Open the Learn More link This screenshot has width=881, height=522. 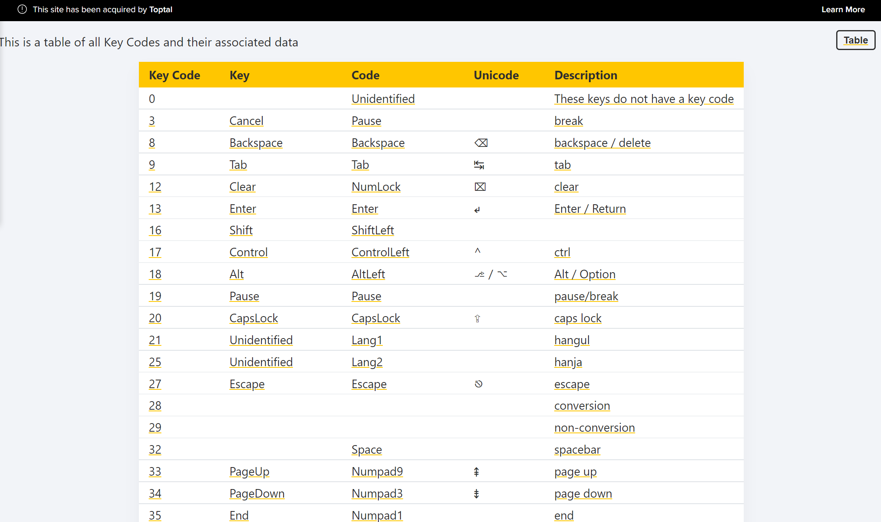point(843,9)
